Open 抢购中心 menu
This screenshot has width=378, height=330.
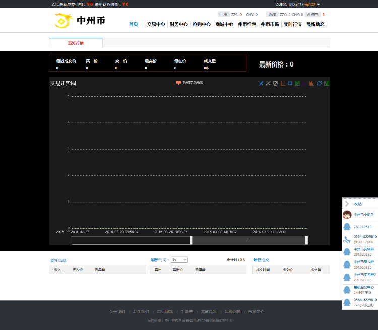201,24
